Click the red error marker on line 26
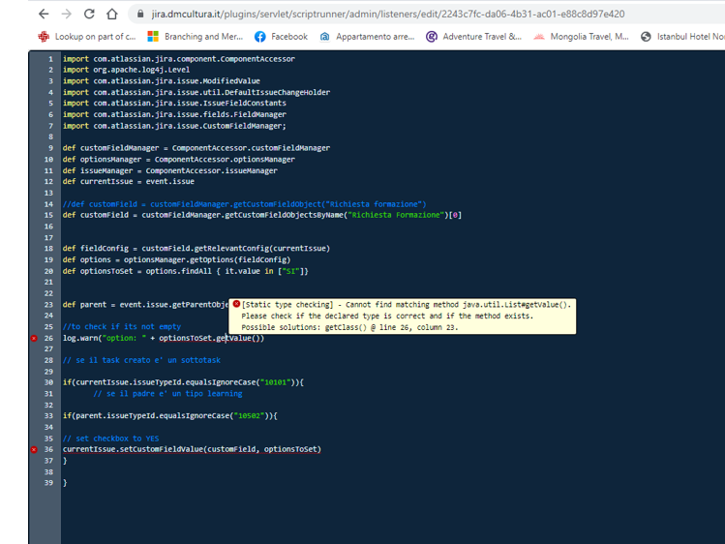This screenshot has height=544, width=725. pyautogui.click(x=34, y=339)
